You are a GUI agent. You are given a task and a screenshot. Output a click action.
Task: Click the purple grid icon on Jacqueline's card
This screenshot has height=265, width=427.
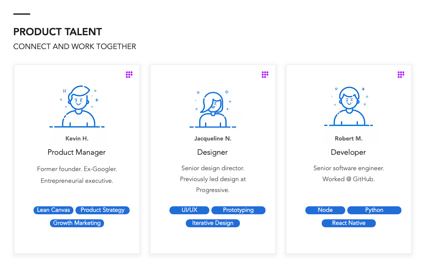pyautogui.click(x=265, y=75)
